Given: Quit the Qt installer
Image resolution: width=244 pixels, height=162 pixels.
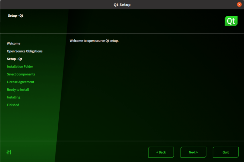Looking at the screenshot, I should point(226,152).
